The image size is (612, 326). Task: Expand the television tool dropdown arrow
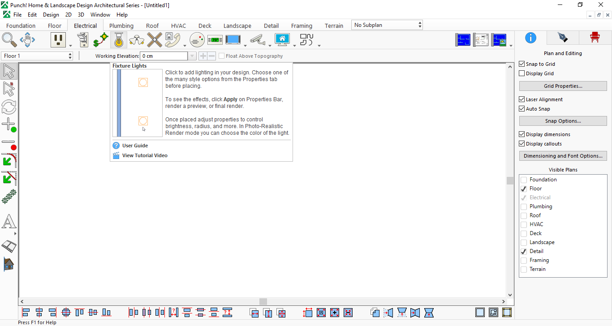[x=245, y=45]
